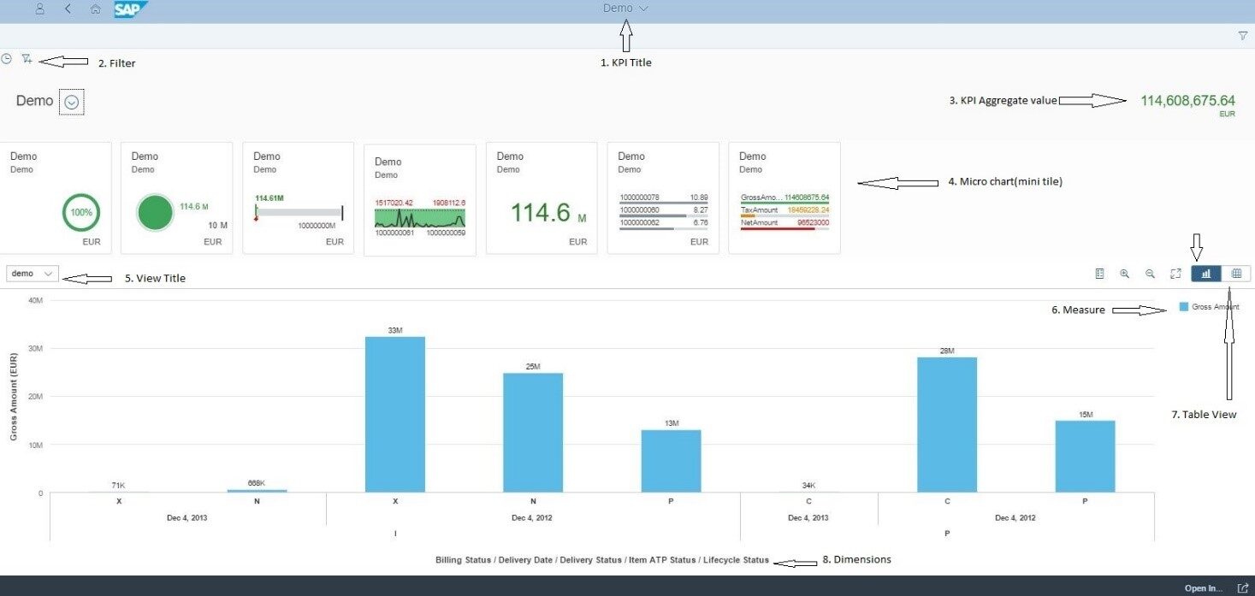The image size is (1255, 596).
Task: Expand the circled chevron beside Demo heading
Action: (x=72, y=102)
